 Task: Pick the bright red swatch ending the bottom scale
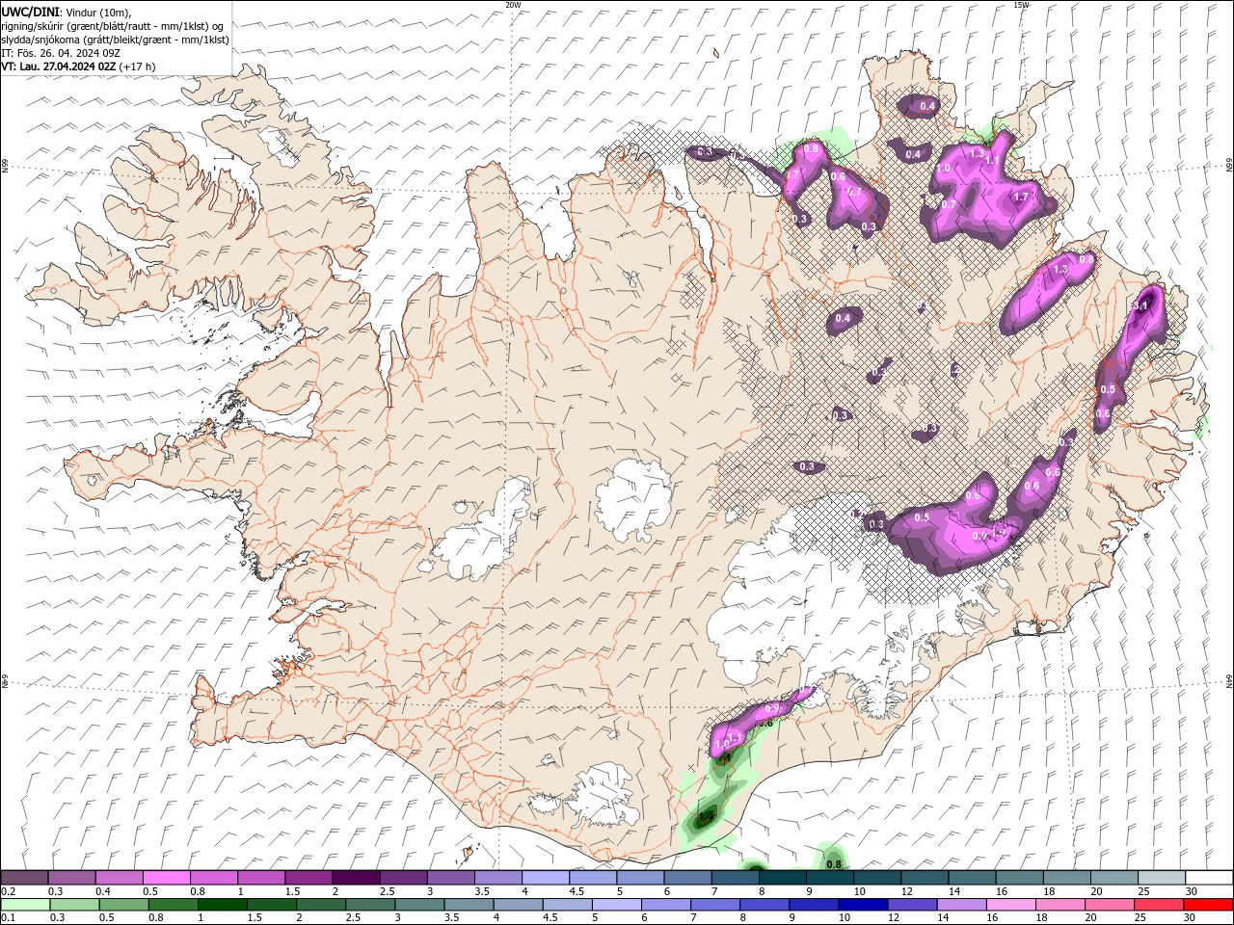[x=1209, y=905]
